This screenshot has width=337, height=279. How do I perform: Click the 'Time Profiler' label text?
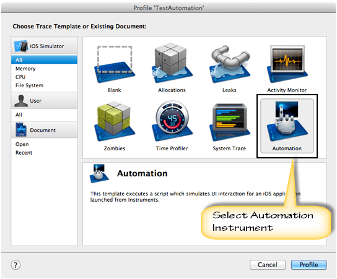pyautogui.click(x=172, y=148)
